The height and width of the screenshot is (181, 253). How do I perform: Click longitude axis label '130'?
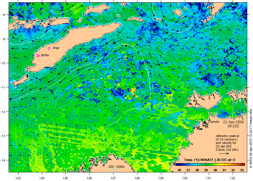pos(185,178)
